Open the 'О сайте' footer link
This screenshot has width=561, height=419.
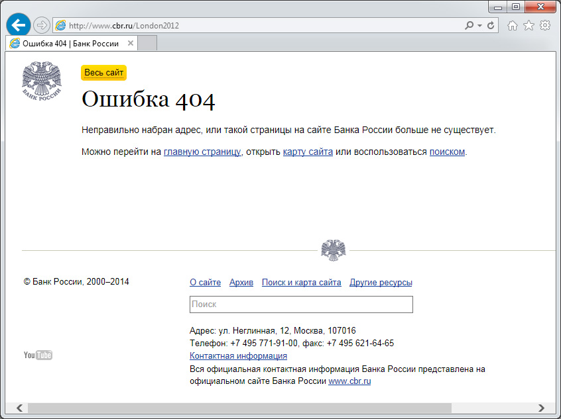[205, 282]
